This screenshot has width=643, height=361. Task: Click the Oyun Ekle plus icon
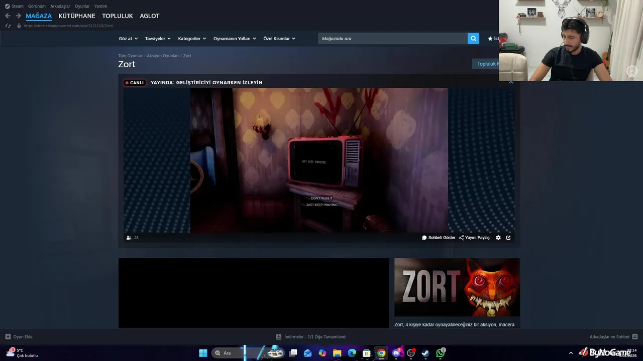coord(8,337)
